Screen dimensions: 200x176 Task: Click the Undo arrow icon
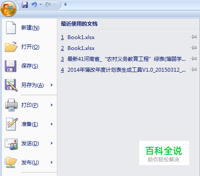coord(34,5)
